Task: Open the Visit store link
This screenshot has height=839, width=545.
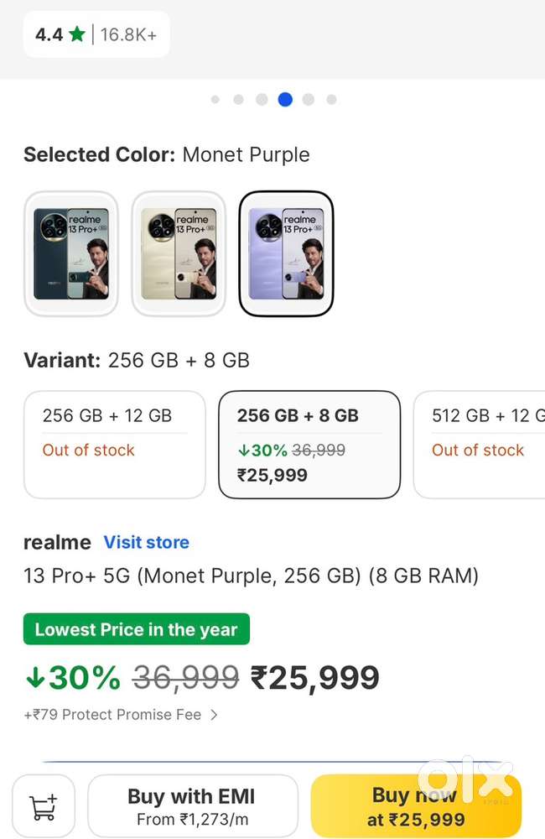Action: click(x=146, y=542)
